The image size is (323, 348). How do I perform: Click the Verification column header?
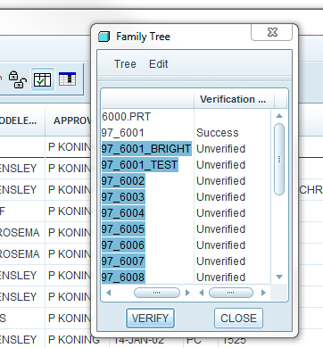[234, 99]
